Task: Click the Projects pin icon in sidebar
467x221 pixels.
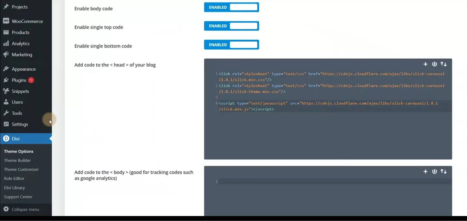Action: pos(6,7)
